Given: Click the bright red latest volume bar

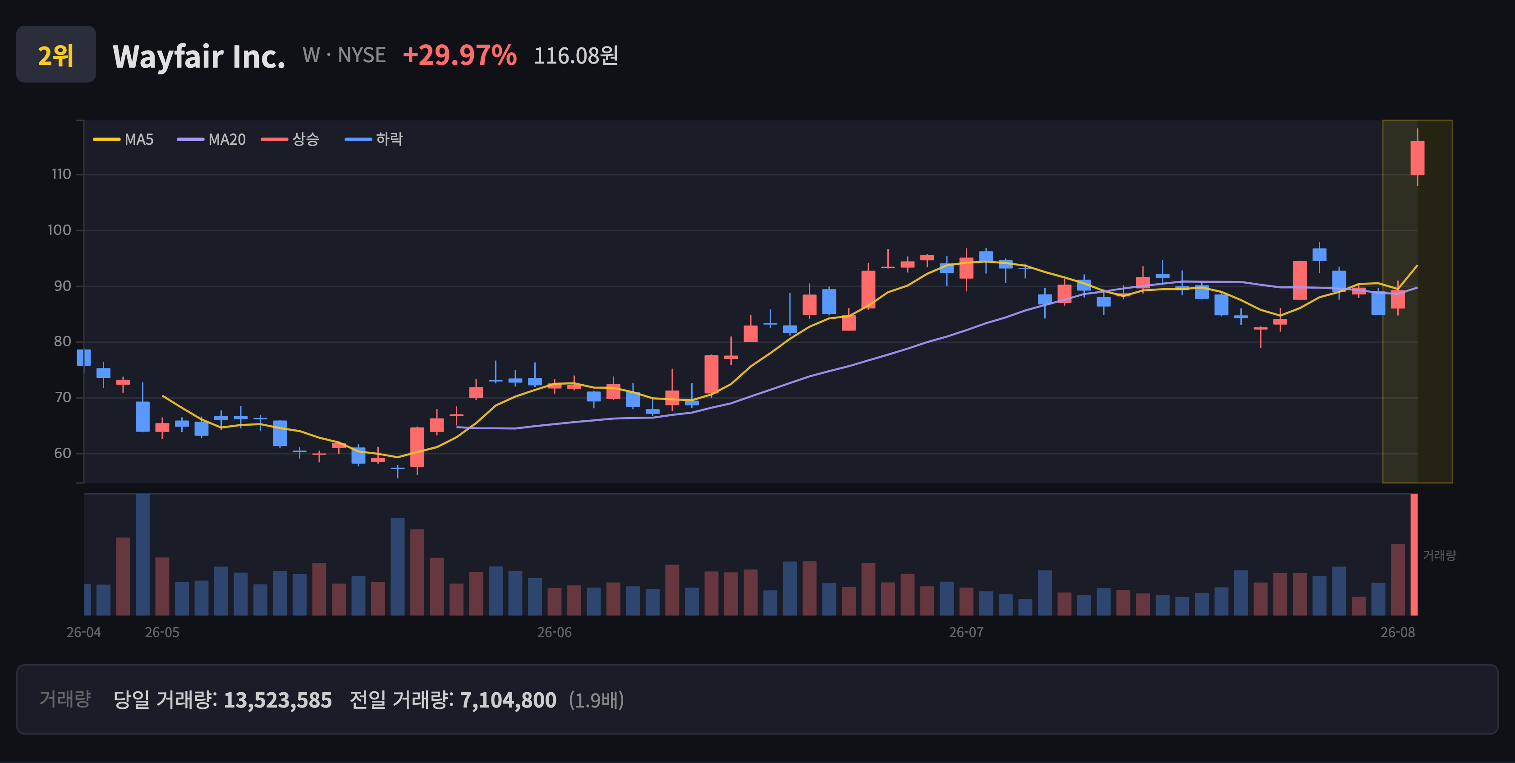Looking at the screenshot, I should click(x=1414, y=554).
